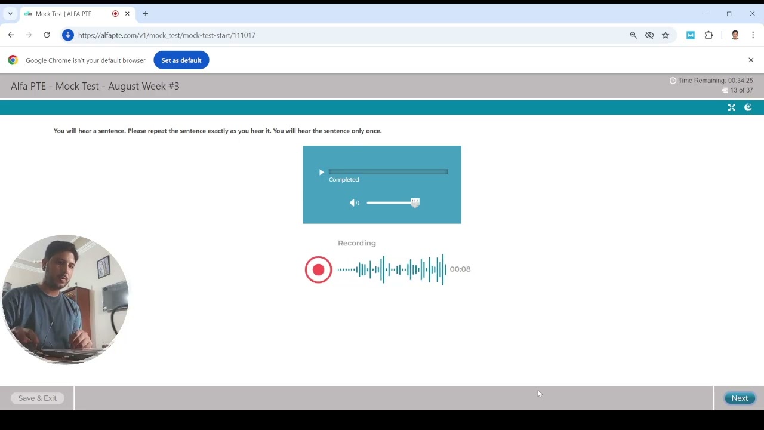Click the speaker volume icon
The height and width of the screenshot is (430, 764).
point(355,203)
